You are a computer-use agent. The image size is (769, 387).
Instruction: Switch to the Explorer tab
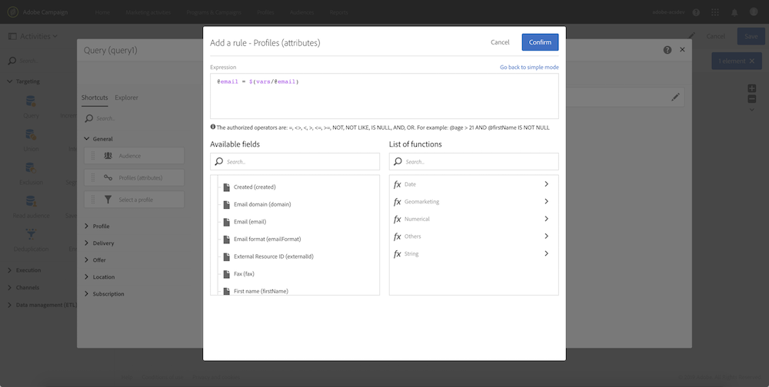pyautogui.click(x=126, y=98)
